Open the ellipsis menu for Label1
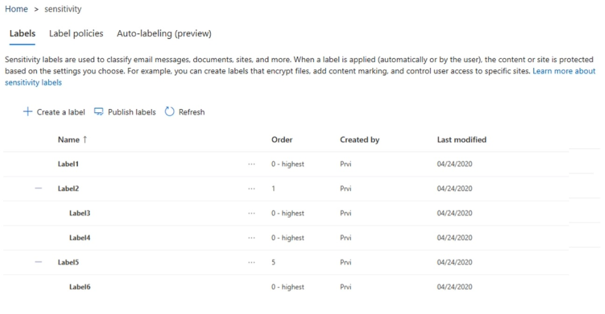Viewport: 605px width, 314px height. [x=252, y=164]
